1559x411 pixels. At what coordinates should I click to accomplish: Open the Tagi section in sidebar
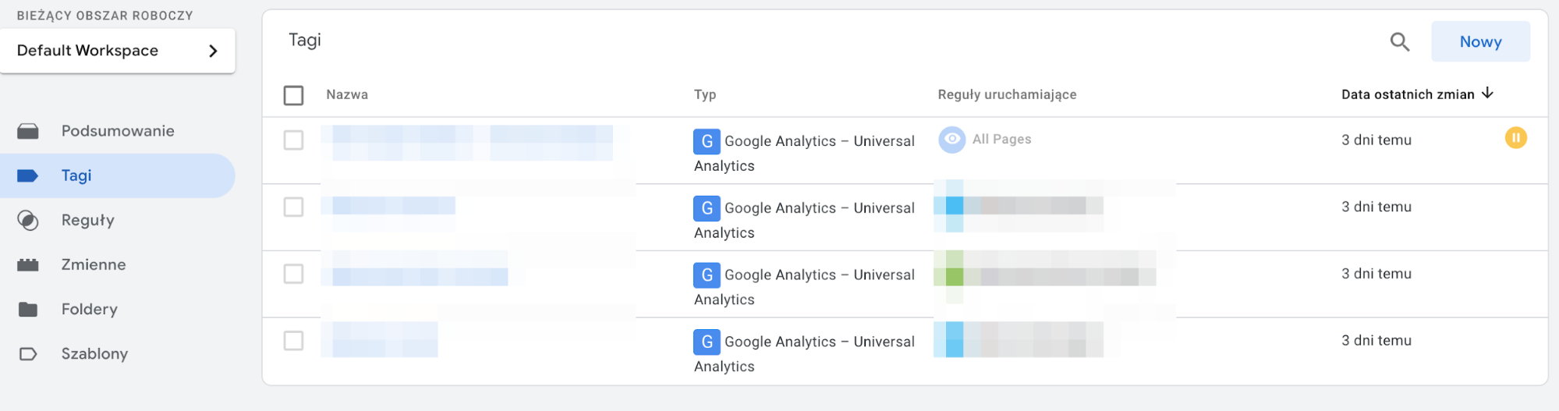pyautogui.click(x=76, y=176)
